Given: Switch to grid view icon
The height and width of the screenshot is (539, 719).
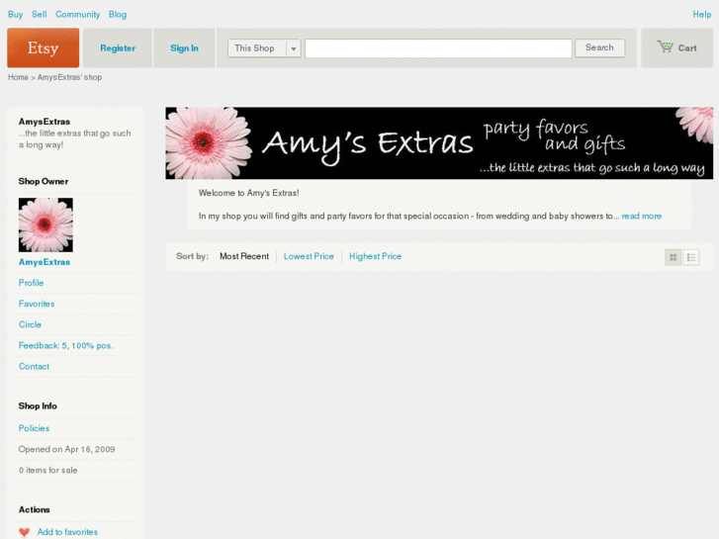Looking at the screenshot, I should tap(673, 257).
